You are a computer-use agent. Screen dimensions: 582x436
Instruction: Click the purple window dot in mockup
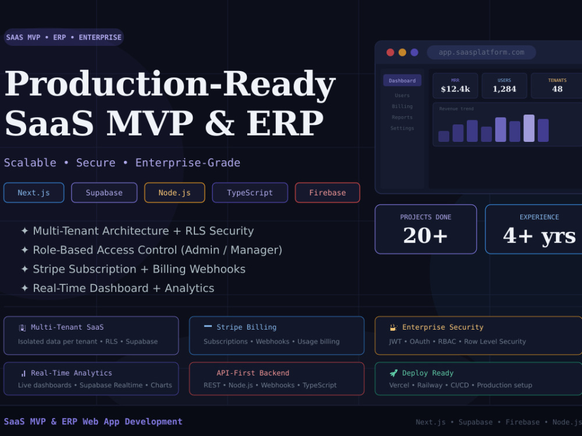click(414, 52)
